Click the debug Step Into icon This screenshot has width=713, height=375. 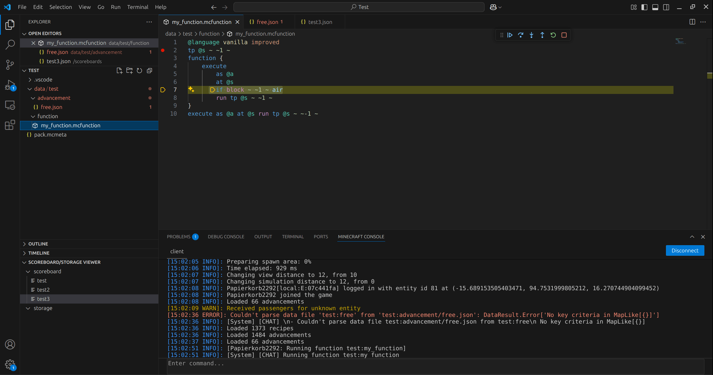click(531, 35)
